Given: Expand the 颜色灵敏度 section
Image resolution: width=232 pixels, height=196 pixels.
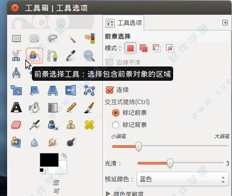Looking at the screenshot, I should coord(108,193).
